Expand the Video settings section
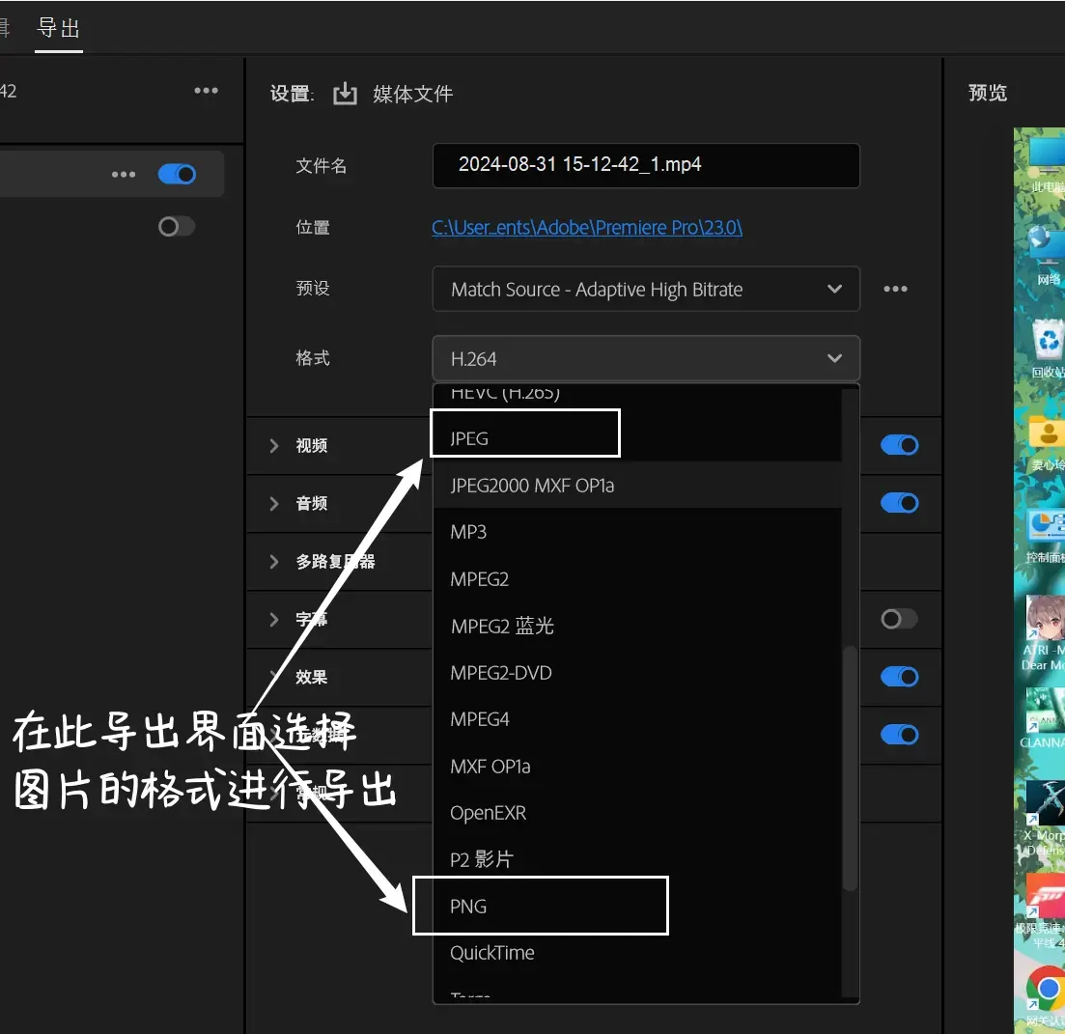Viewport: 1065px width, 1034px height. (x=273, y=445)
